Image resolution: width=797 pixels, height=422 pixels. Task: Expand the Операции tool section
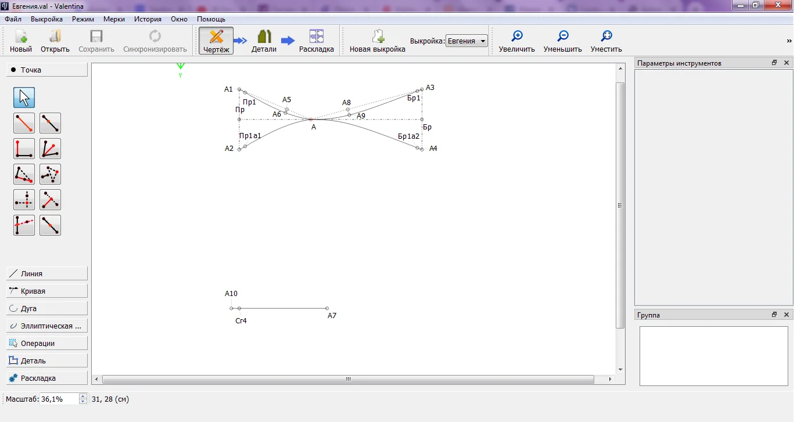tap(47, 343)
